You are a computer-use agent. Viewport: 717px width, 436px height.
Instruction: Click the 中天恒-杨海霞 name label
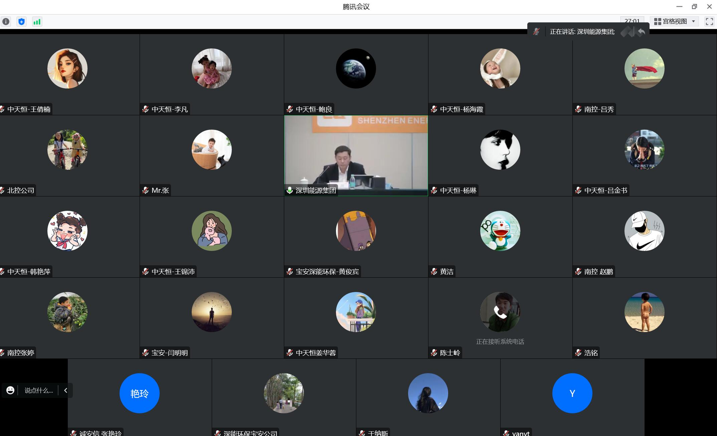[x=461, y=109]
